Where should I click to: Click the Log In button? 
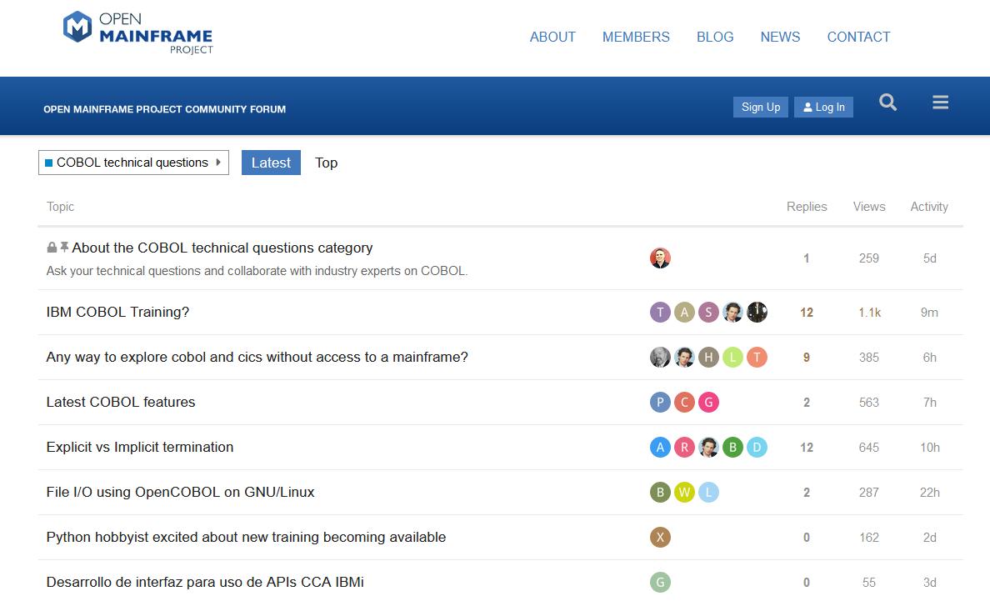click(823, 108)
